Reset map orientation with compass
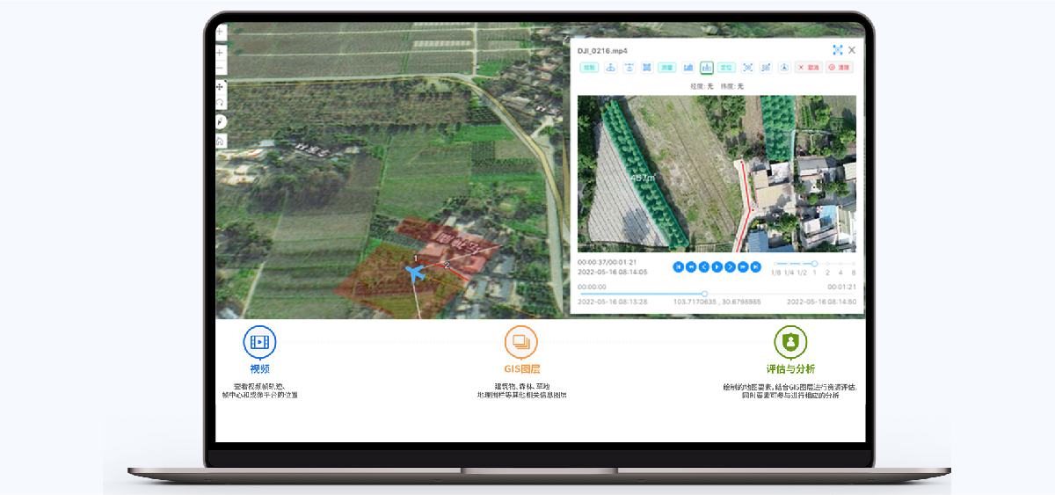The width and height of the screenshot is (1055, 495). pyautogui.click(x=220, y=122)
